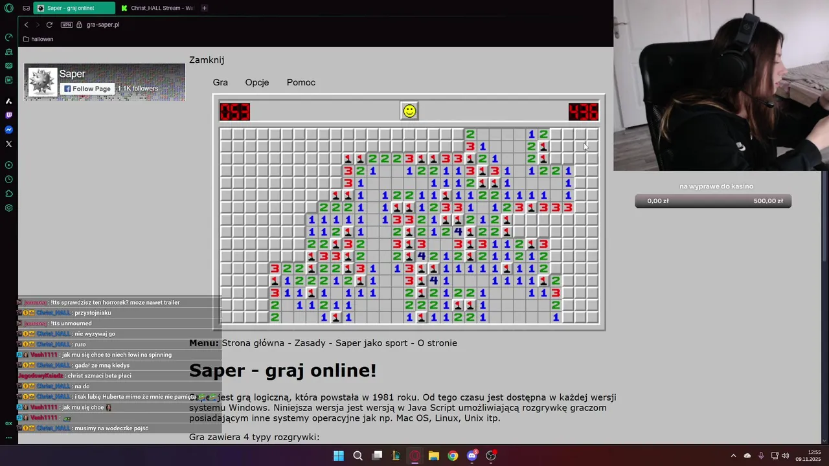Open History clock icon in the sidebar
Viewport: 829px width, 466px height.
coord(9,179)
